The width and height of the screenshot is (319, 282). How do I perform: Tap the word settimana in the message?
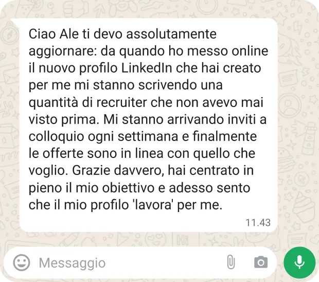pyautogui.click(x=148, y=136)
